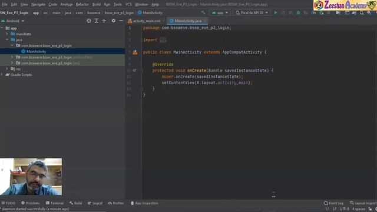The image size is (377, 212).
Task: Click the LF line separator in status bar
Action: (x=335, y=209)
